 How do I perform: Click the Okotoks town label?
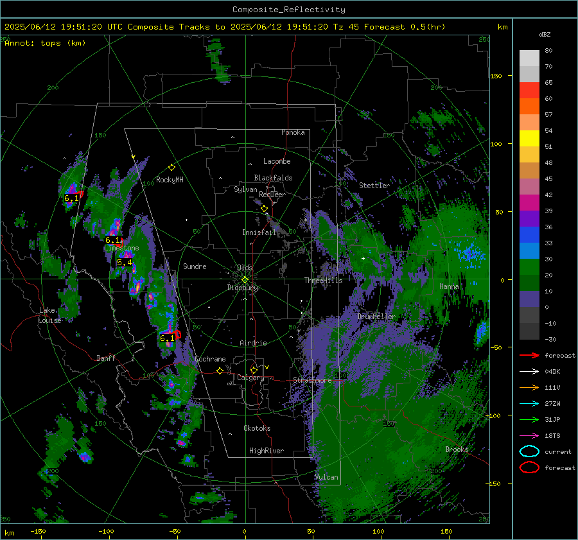257,428
